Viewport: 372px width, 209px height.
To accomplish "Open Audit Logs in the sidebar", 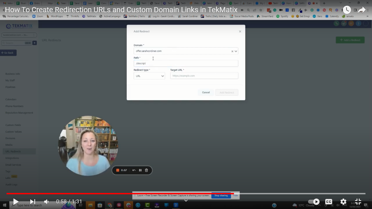I will [11, 185].
